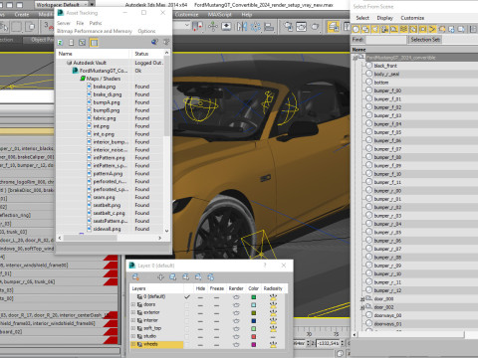
Task: Click the Create New Layer icon
Action: coord(135,276)
